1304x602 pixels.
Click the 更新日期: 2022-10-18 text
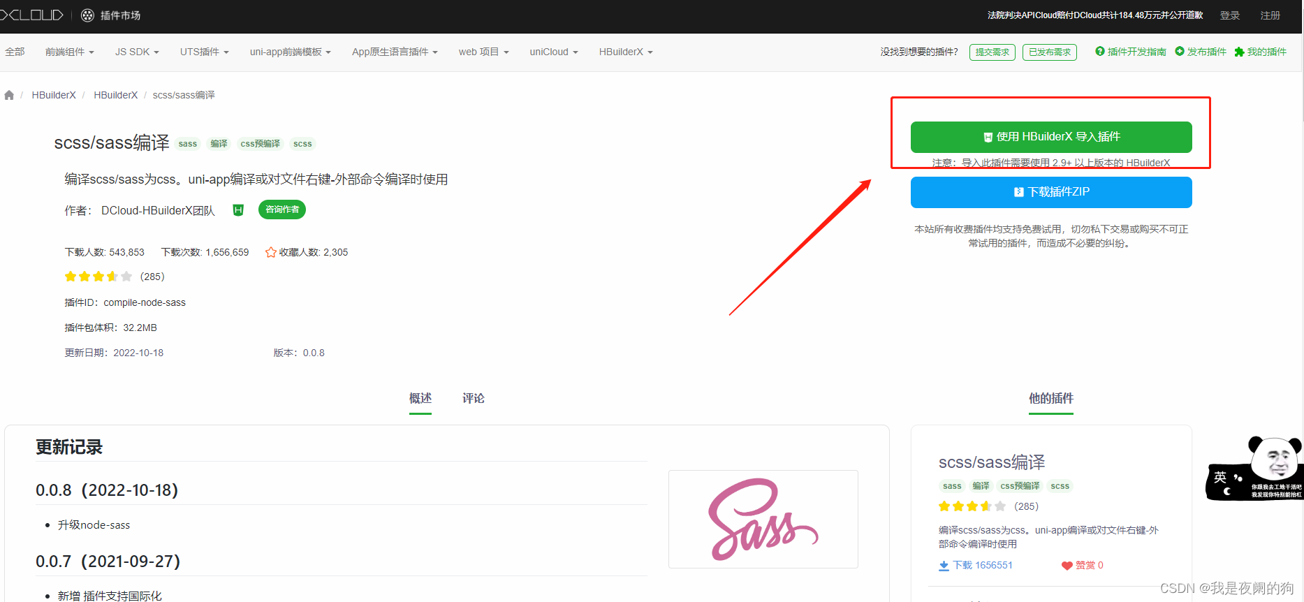tap(114, 353)
